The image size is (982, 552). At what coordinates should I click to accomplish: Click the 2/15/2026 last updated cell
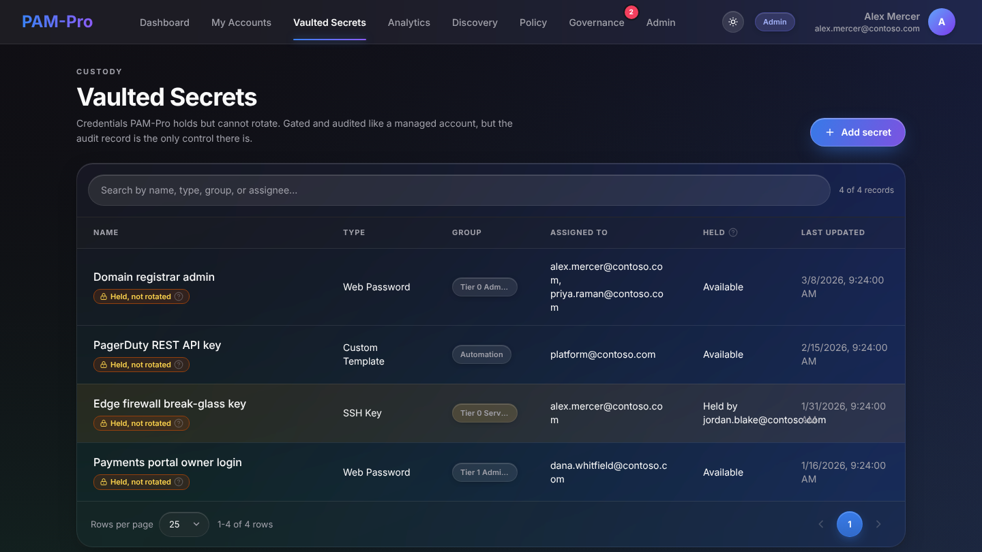[x=844, y=354]
